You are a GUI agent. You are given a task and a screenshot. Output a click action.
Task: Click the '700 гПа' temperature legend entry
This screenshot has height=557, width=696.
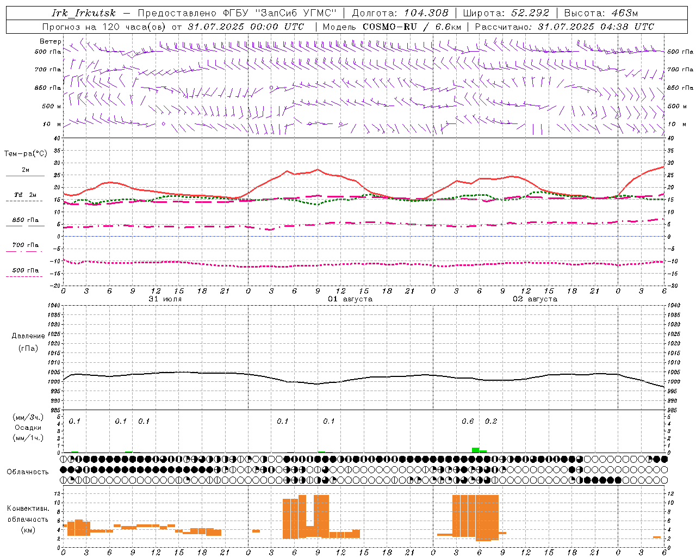[x=25, y=245]
